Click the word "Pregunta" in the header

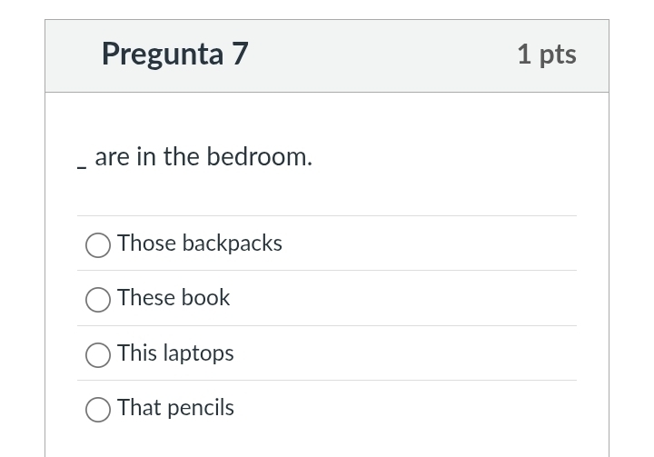click(162, 54)
